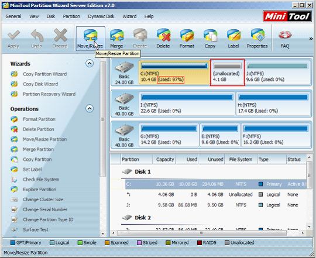Click the Discard X toolbar icon

pos(60,35)
